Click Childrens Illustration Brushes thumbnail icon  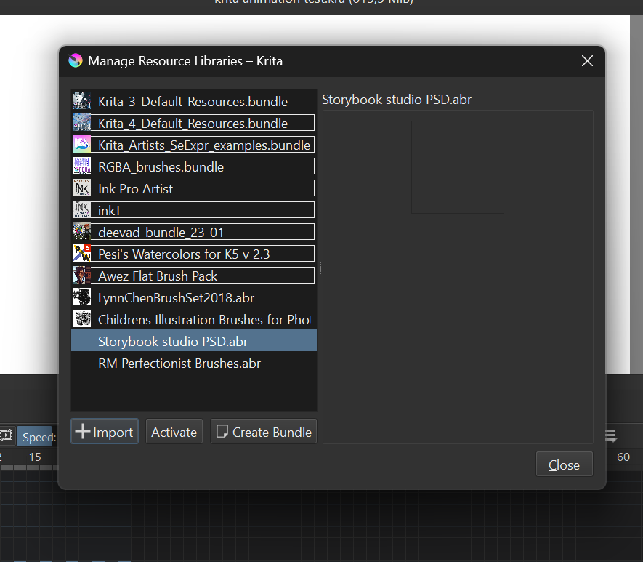coord(82,318)
